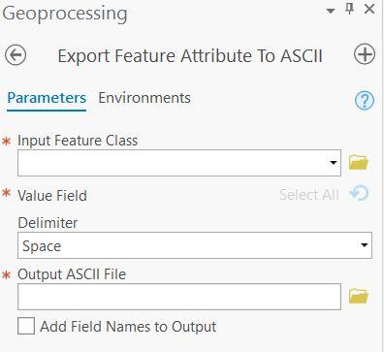Toggle auto-hide pin on Geoprocessing pane
The image size is (384, 352).
coord(350,10)
